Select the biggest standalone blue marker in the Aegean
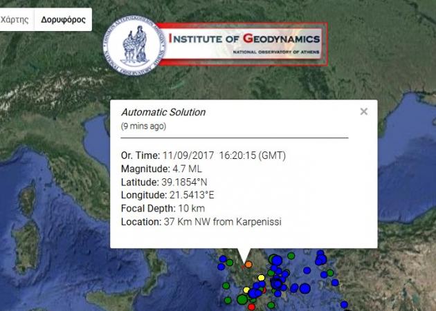Image resolution: width=436 pixels, height=311 pixels. tap(305, 288)
